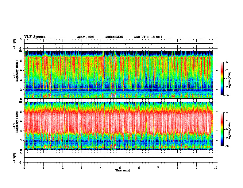Click time axis tick label "9"
Image resolution: width=243 pixels, height=188 pixels.
click(196, 168)
